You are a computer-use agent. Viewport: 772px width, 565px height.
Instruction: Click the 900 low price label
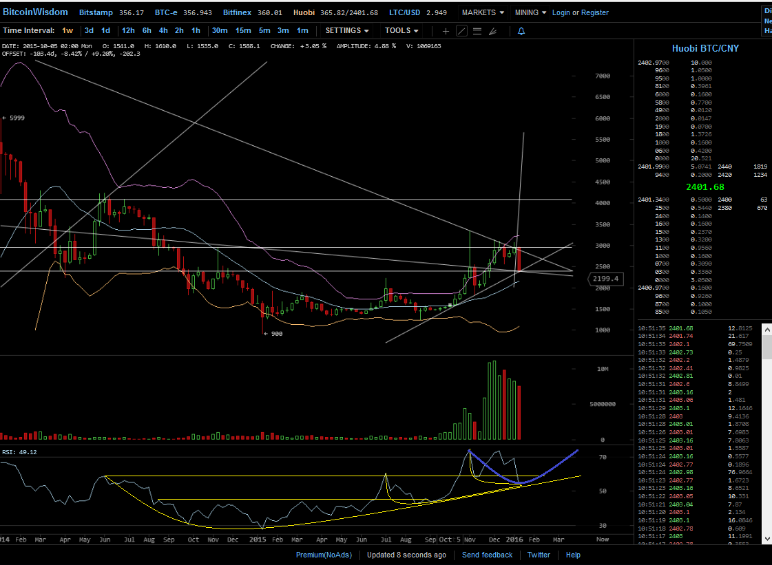point(273,334)
